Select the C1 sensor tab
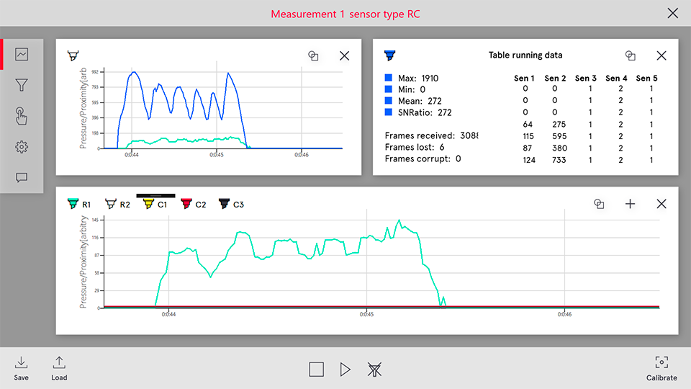Viewport: 691px width, 389px height. pyautogui.click(x=155, y=205)
